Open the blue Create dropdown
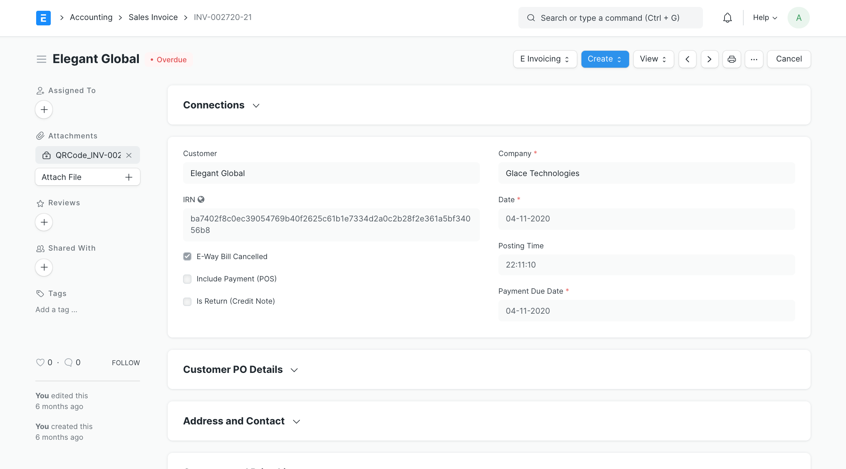 [x=605, y=59]
